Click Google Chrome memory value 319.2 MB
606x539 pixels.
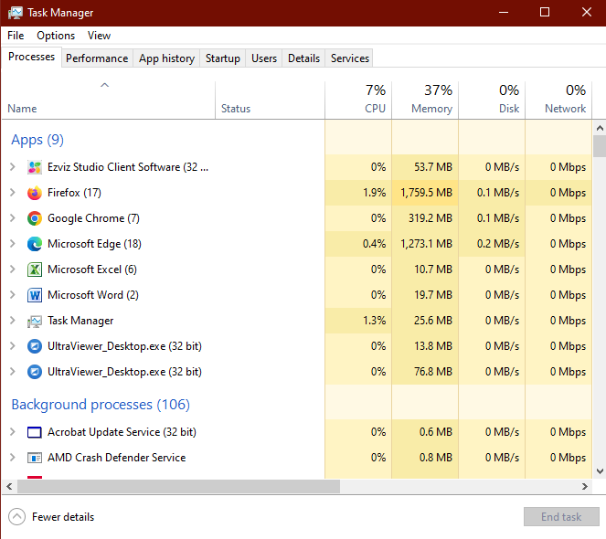[431, 218]
